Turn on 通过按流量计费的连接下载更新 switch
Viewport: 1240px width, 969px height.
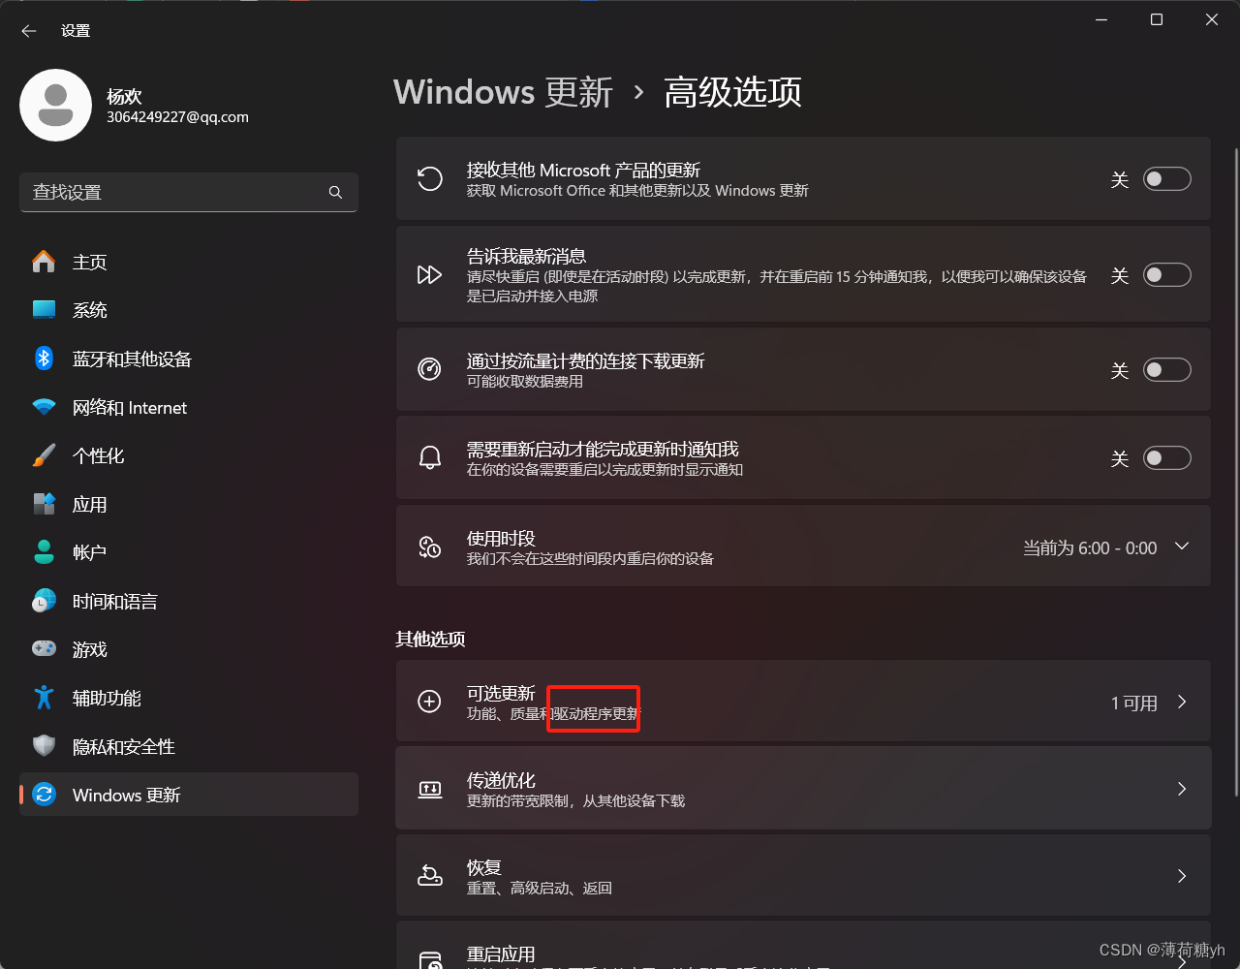(x=1166, y=370)
